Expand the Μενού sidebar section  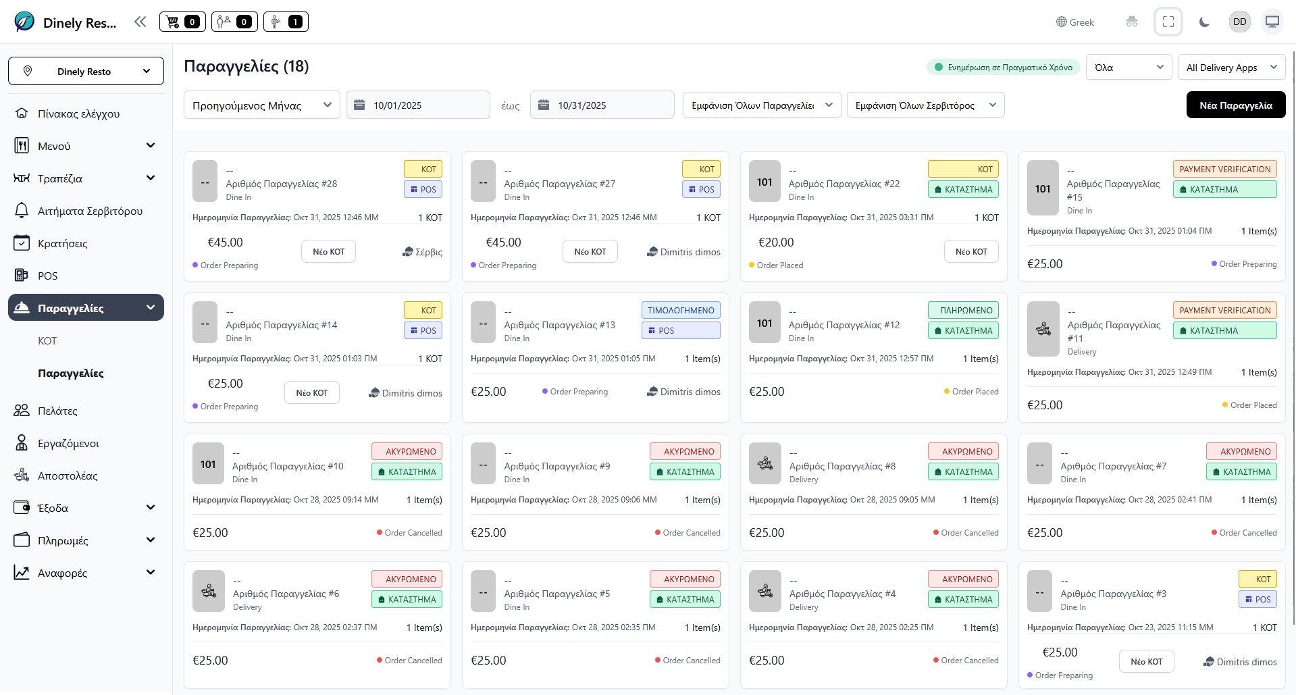(x=86, y=146)
